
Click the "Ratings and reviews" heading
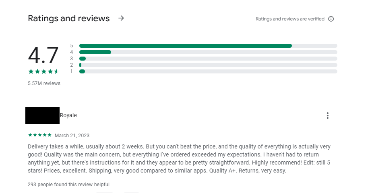pyautogui.click(x=69, y=18)
